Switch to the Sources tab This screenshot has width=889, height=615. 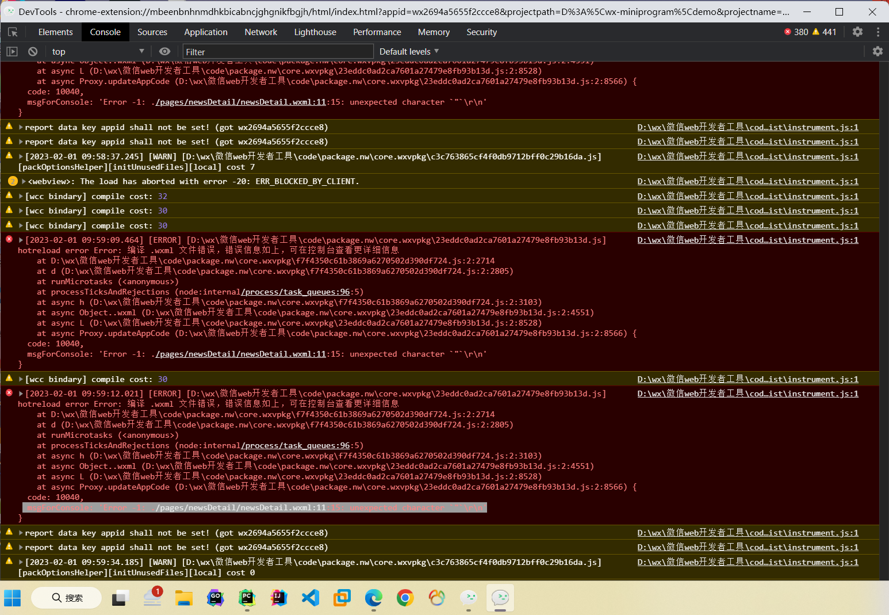(x=152, y=32)
